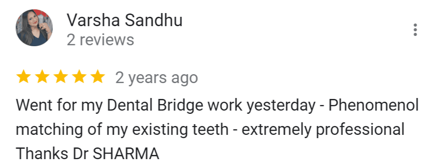Viewport: 435px width, 168px height.
Task: Open the Varsha Sandhu reviewer name link
Action: coord(124,20)
